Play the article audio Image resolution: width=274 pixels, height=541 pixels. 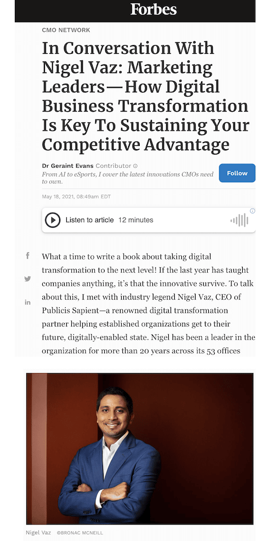pyautogui.click(x=53, y=220)
